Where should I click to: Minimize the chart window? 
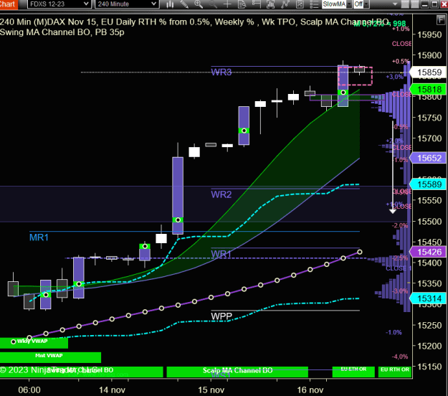click(425, 4)
